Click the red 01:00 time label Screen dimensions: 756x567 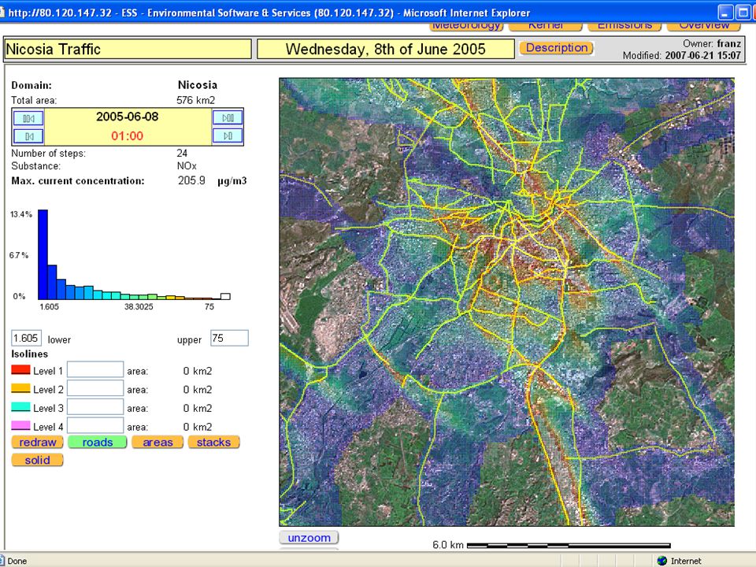[x=128, y=136]
